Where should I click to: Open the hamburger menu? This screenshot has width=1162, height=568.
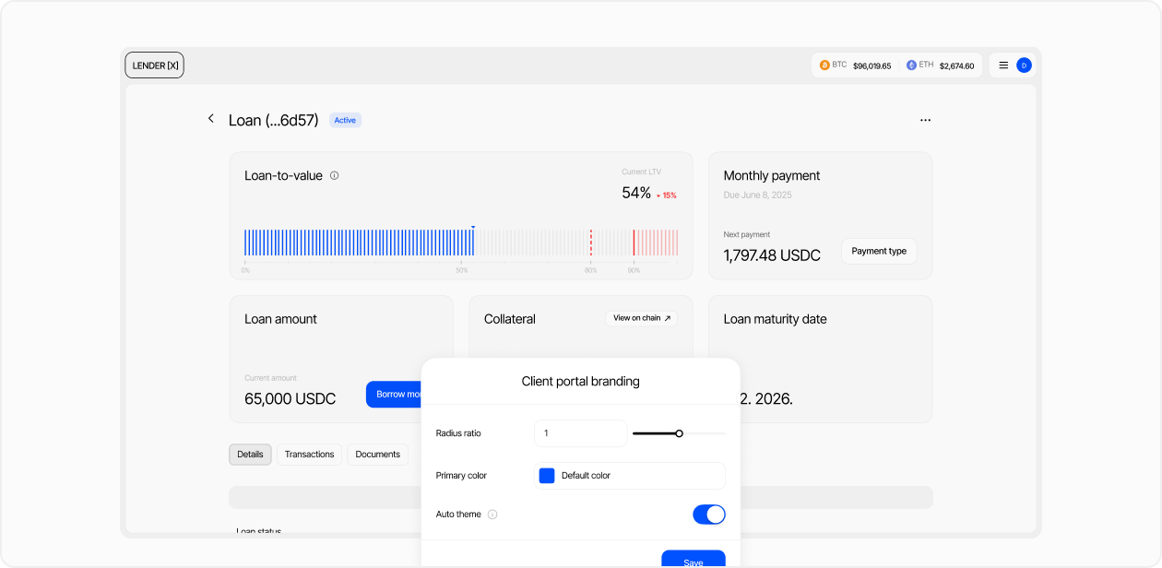pos(1003,65)
